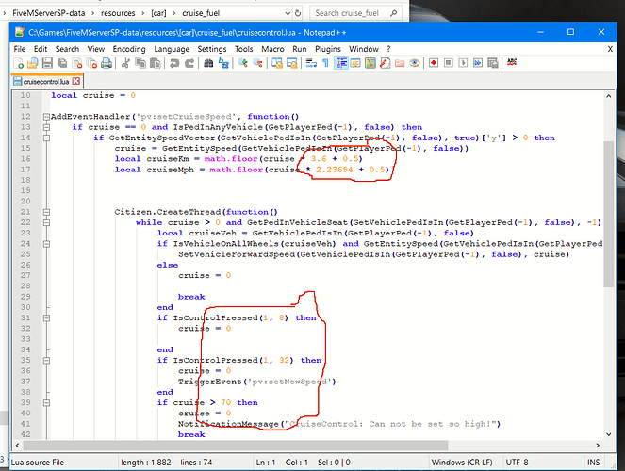Click the vertical scrollbar thumb in editor
Screen dimensions: 625x471
[x=609, y=214]
